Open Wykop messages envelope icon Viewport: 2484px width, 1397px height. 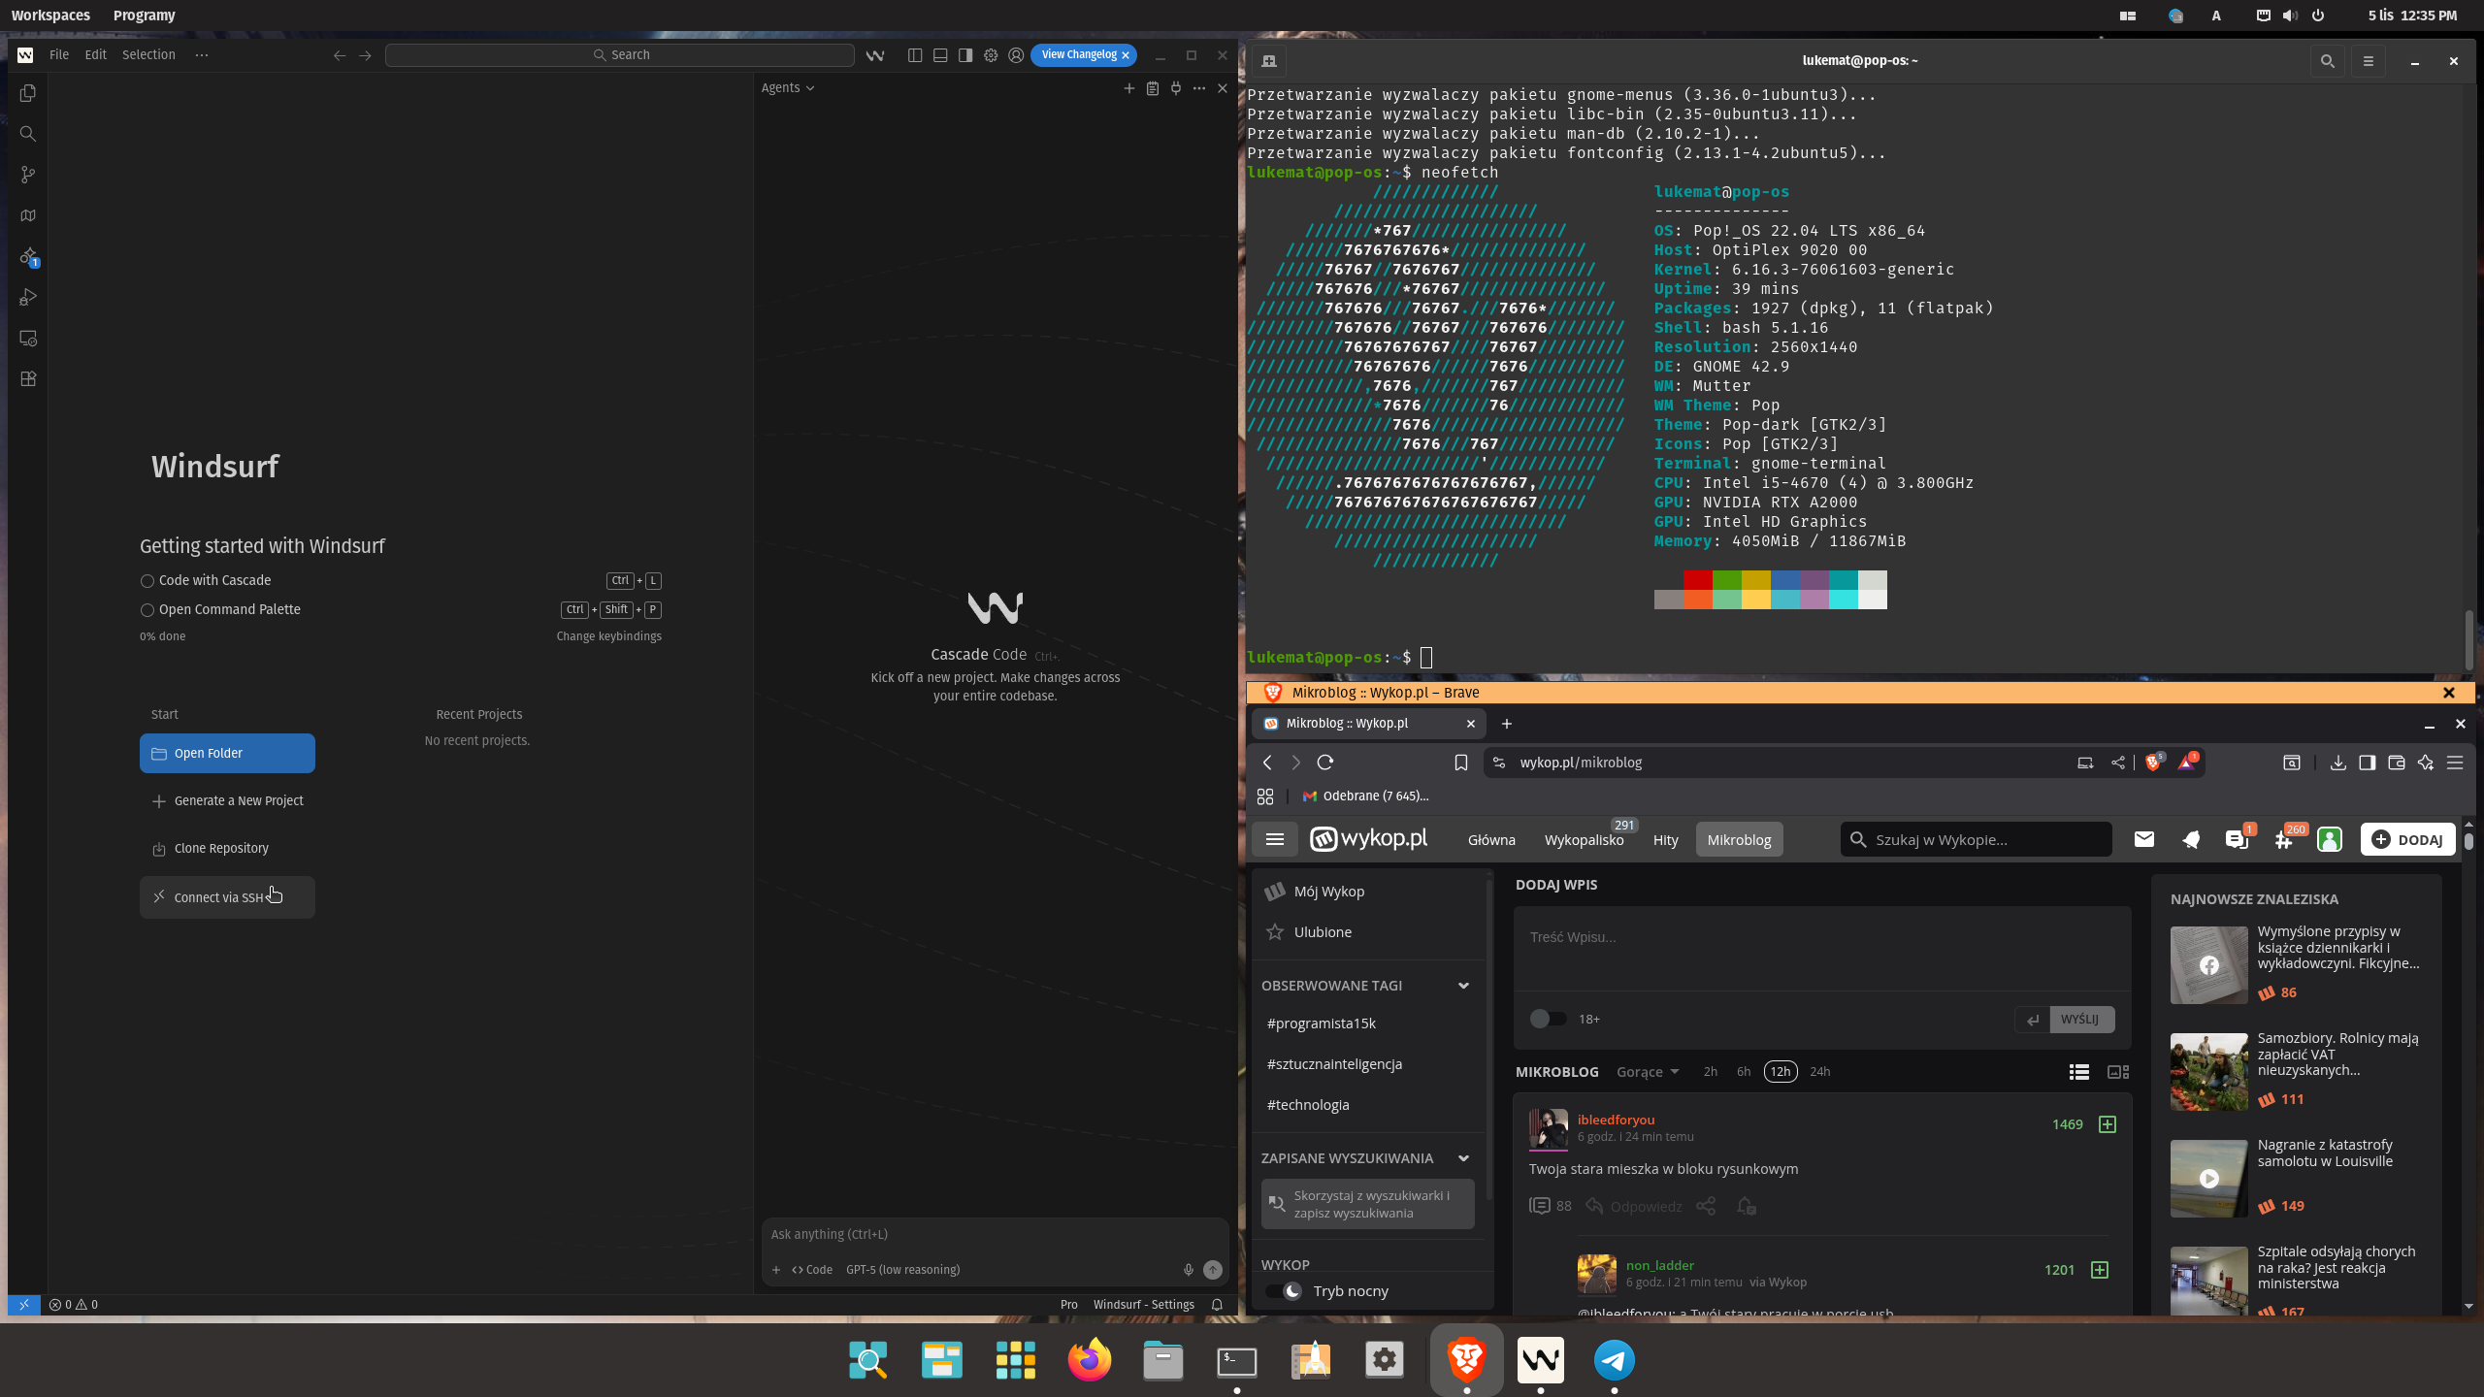[2143, 840]
